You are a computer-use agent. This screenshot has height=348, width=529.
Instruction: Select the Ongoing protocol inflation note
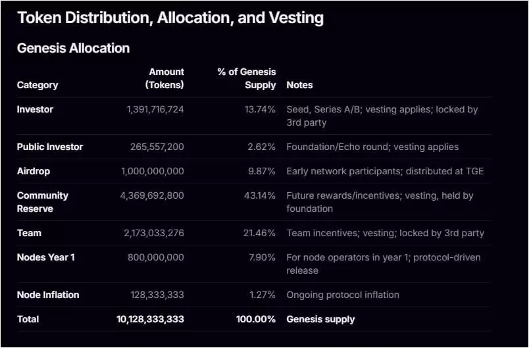pyautogui.click(x=343, y=295)
